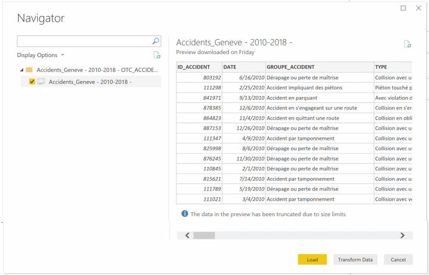
Task: Click the date cell 9/13/2010
Action: point(244,98)
